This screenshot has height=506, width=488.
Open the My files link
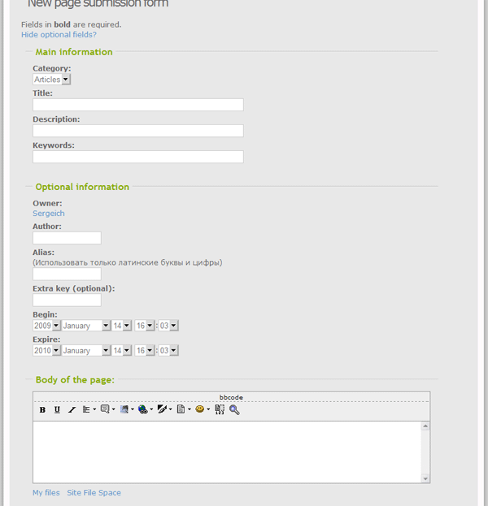click(46, 493)
